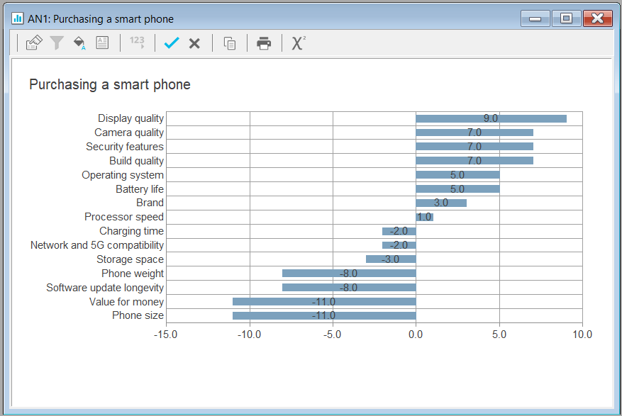Click the "Value for money" row label
The width and height of the screenshot is (622, 416).
[x=126, y=302]
